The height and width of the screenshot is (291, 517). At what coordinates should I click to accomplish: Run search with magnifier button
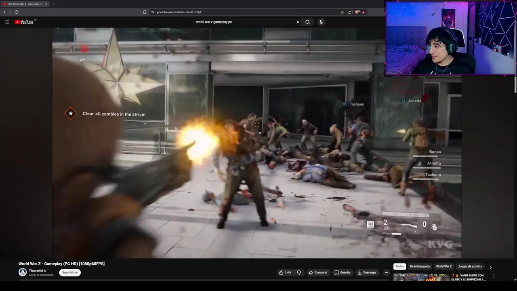[307, 22]
